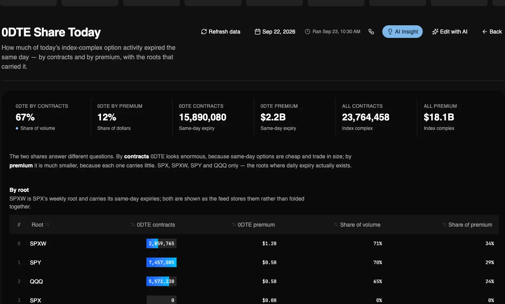Click the SPX root cell in the last row
This screenshot has height=304, width=505.
pos(36,300)
